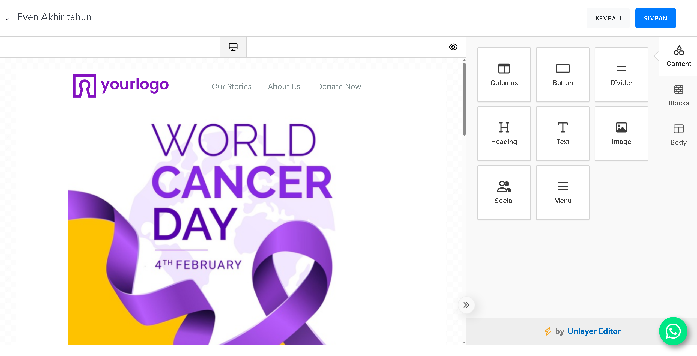
Task: Choose the Text content tool
Action: click(563, 133)
